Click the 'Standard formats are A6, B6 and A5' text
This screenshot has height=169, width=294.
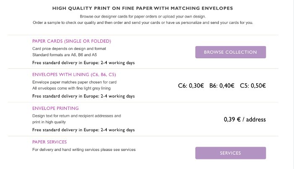coord(65,55)
